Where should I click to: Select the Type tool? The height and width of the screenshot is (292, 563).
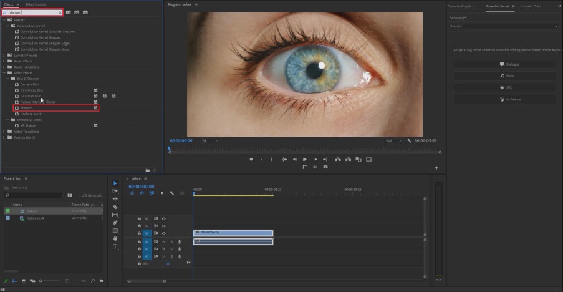pos(115,246)
